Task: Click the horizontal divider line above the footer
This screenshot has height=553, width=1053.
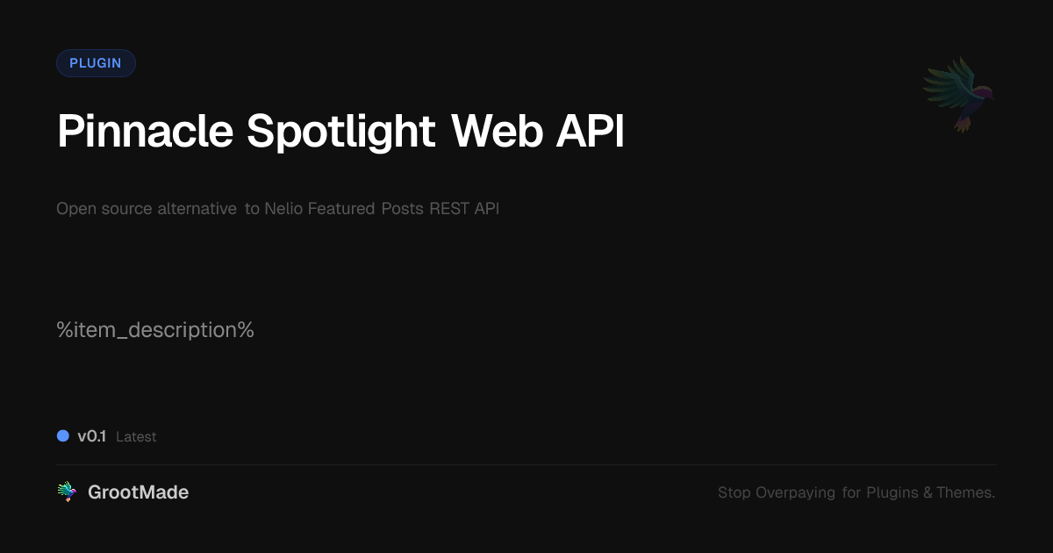Action: (526, 464)
